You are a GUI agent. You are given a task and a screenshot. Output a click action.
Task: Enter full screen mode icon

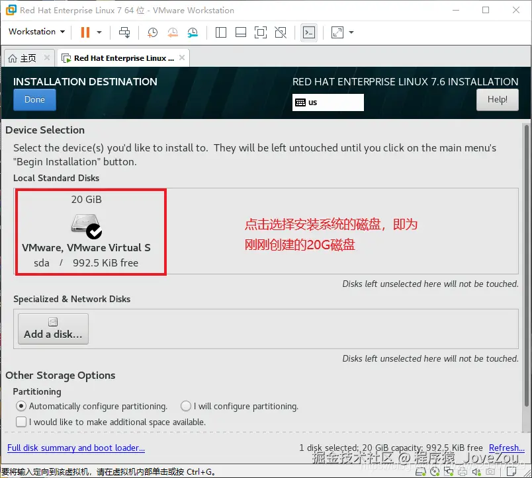click(261, 32)
